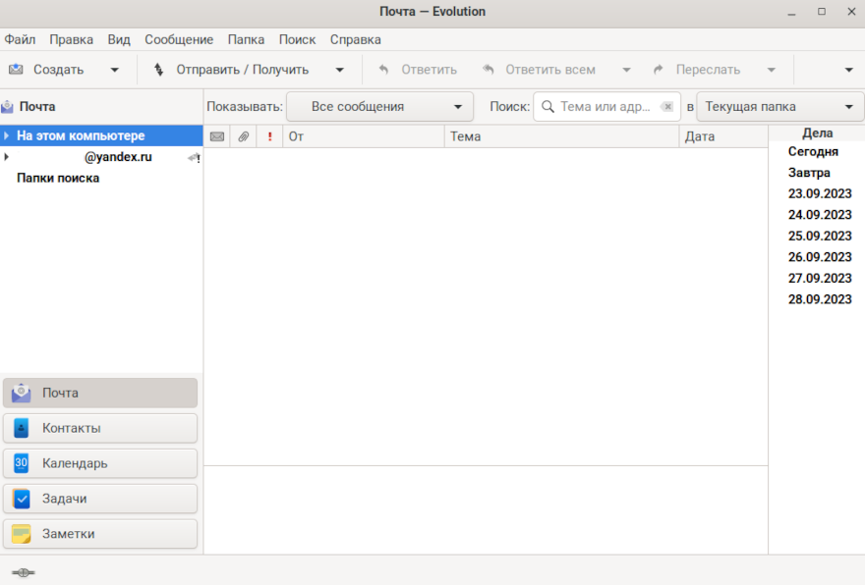Expand the 'На этом компьютере' folder tree
The width and height of the screenshot is (865, 585).
pyautogui.click(x=7, y=136)
